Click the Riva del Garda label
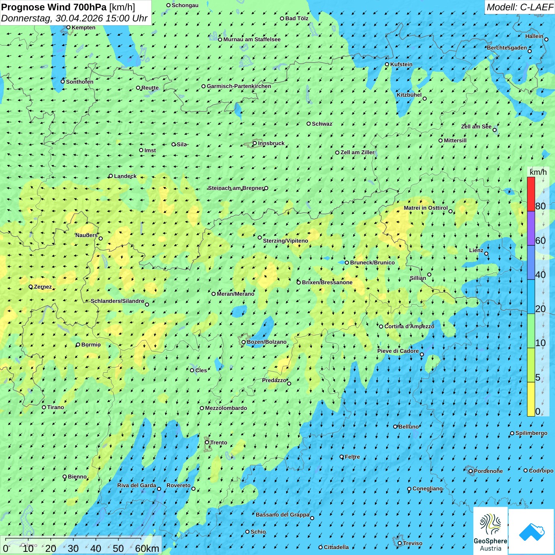Image resolution: width=555 pixels, height=555 pixels. pos(137,485)
